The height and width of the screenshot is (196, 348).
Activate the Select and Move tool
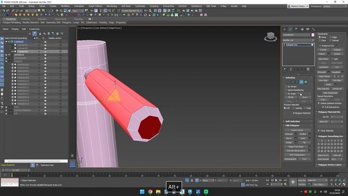pyautogui.click(x=57, y=11)
